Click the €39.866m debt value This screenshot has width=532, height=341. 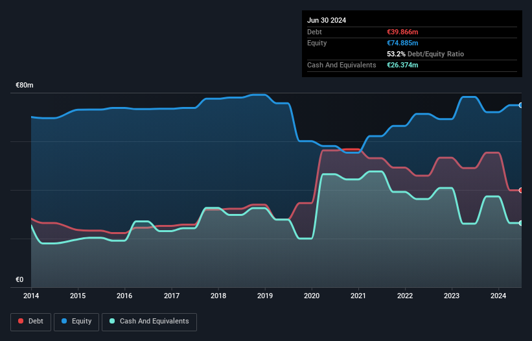402,32
